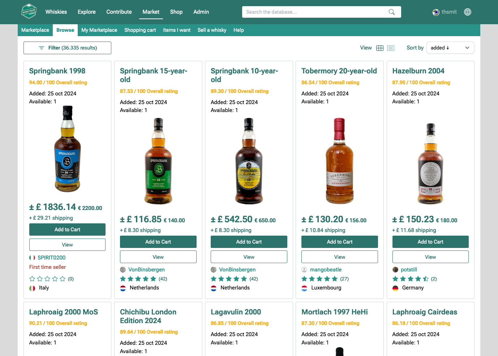This screenshot has height=356, width=498.
Task: Click the potstill seller avatar icon
Action: [395, 270]
